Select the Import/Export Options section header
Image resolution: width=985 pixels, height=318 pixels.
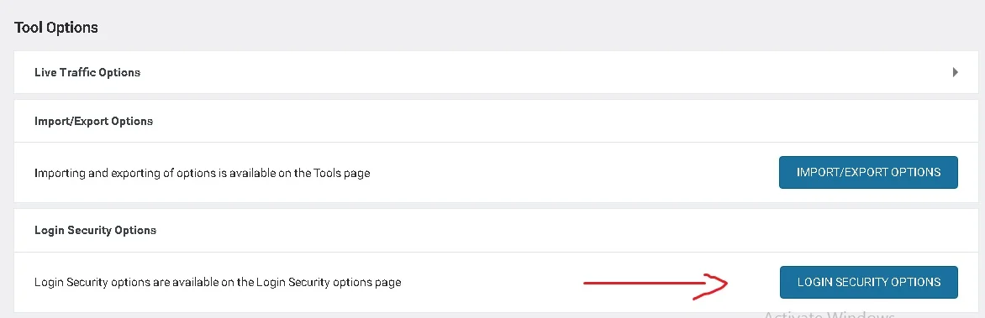click(x=93, y=121)
